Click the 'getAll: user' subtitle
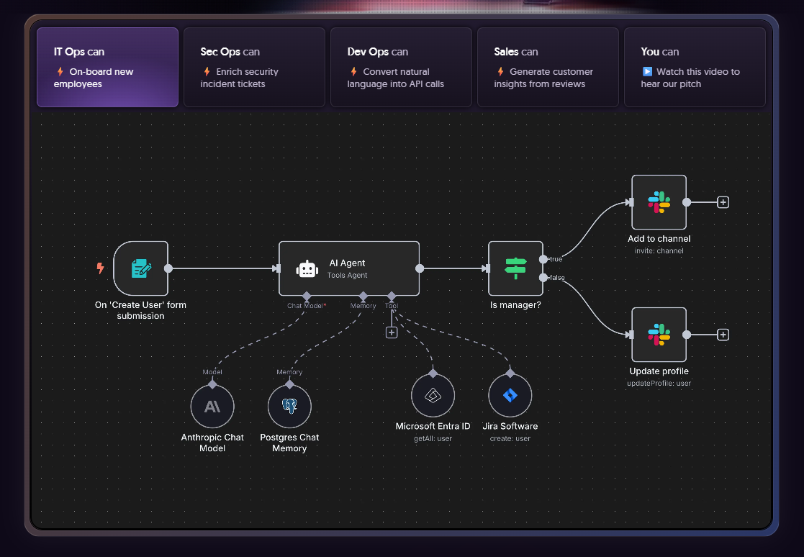 tap(433, 439)
